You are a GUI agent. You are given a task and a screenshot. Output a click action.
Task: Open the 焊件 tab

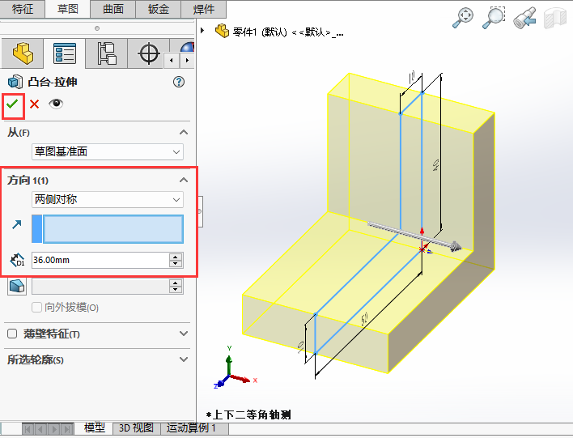[x=204, y=9]
